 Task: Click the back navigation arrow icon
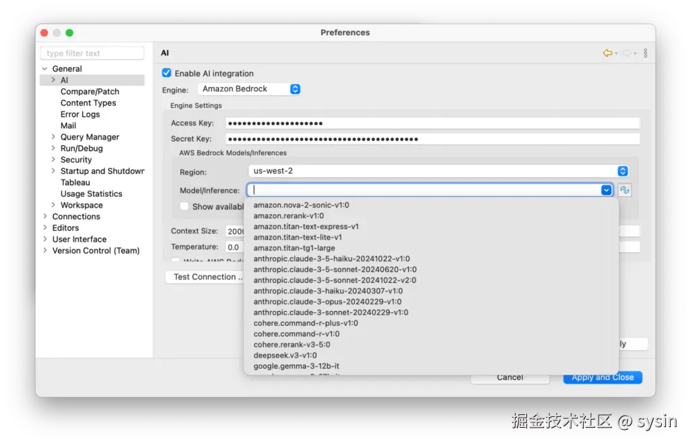[608, 53]
